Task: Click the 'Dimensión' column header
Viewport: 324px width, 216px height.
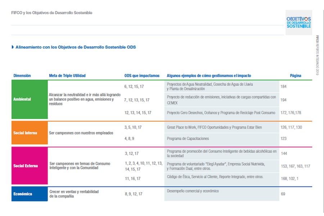Action: pos(22,76)
